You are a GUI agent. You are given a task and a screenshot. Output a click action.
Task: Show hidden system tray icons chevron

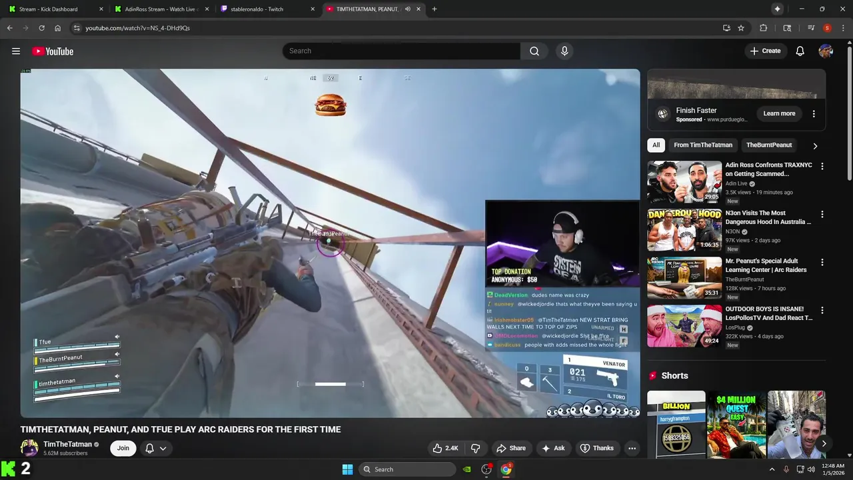pyautogui.click(x=772, y=469)
